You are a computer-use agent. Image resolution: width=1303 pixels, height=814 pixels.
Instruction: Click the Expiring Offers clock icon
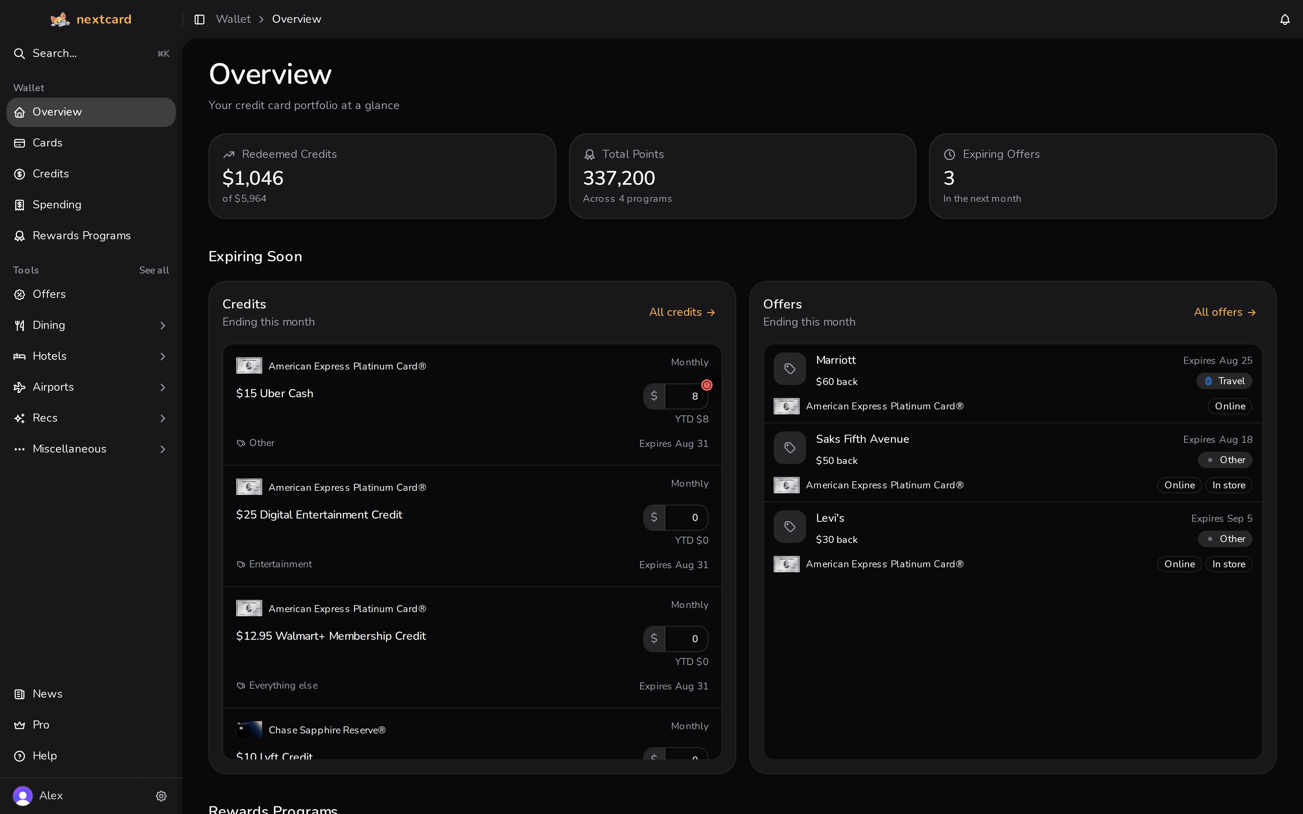click(950, 155)
